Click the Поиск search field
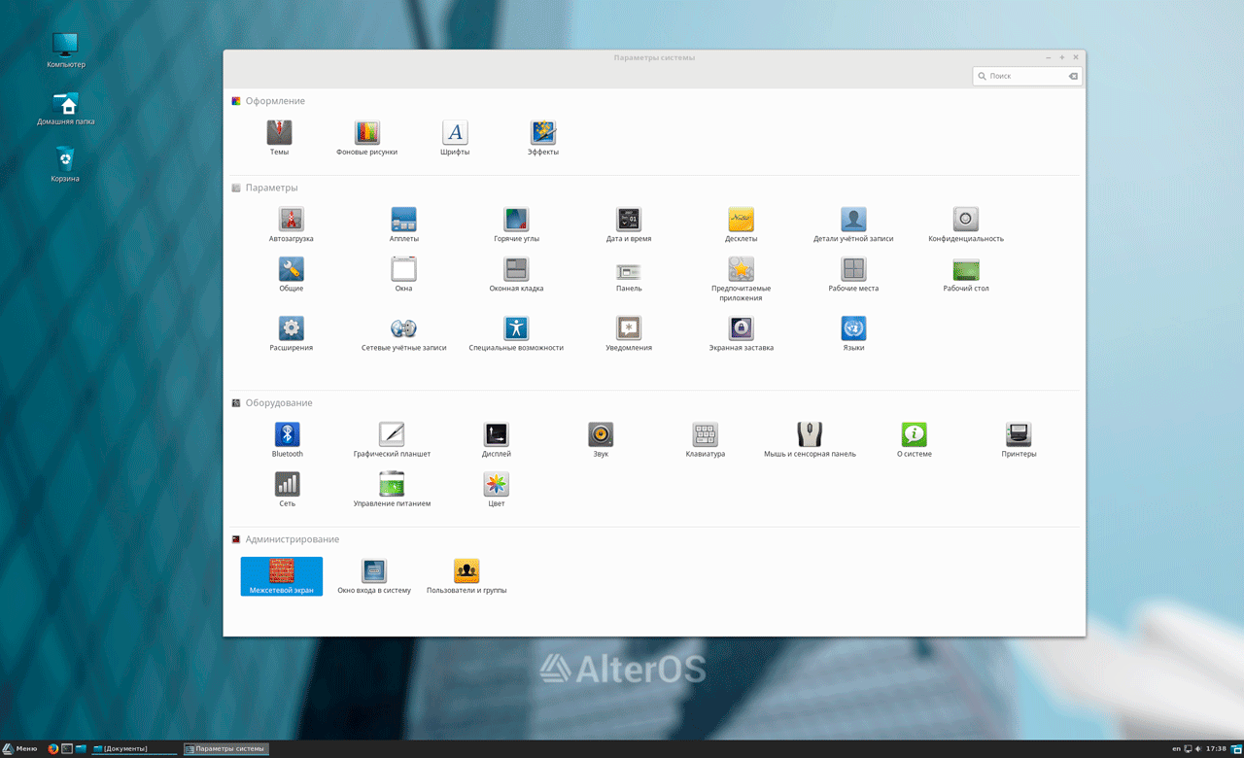 (1027, 76)
